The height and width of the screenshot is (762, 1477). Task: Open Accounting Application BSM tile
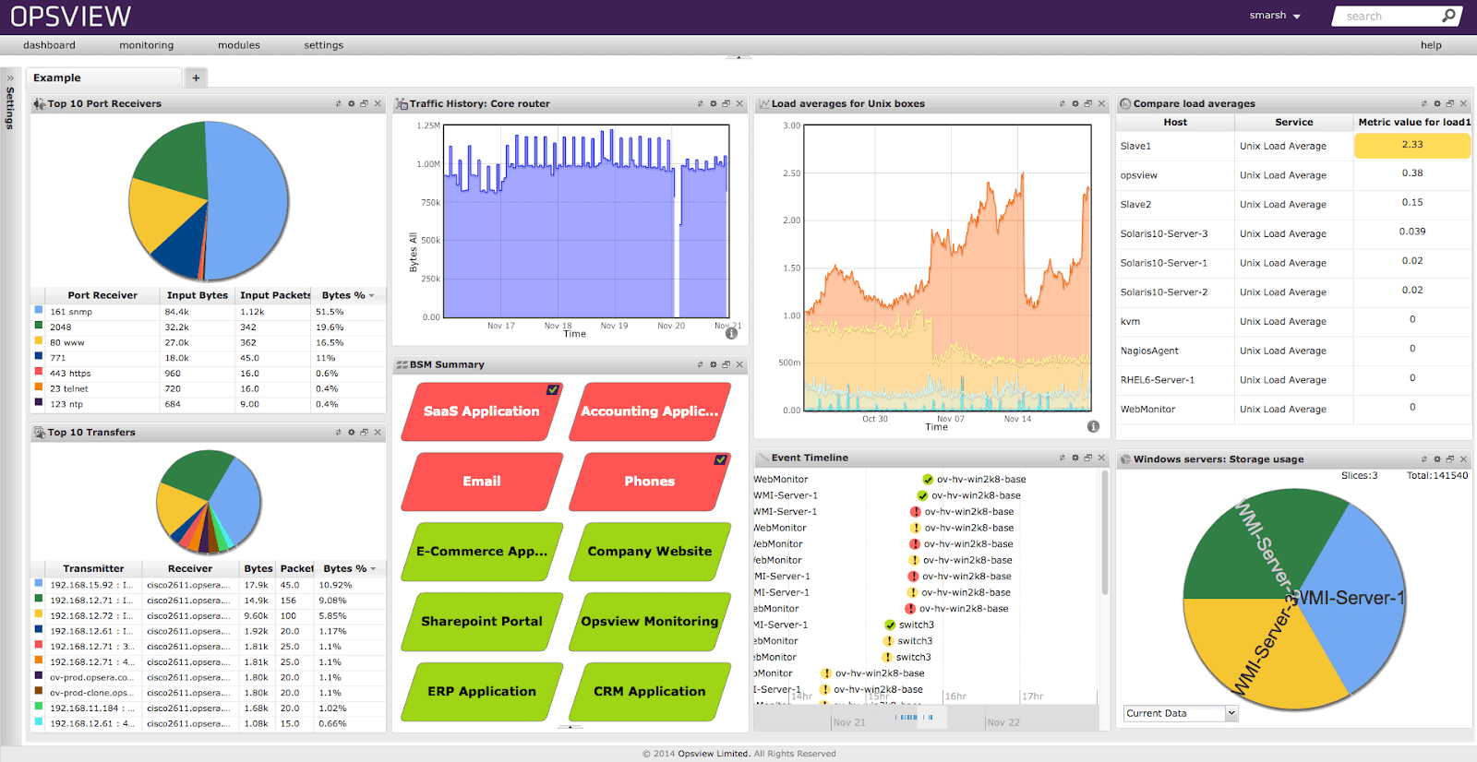point(650,411)
